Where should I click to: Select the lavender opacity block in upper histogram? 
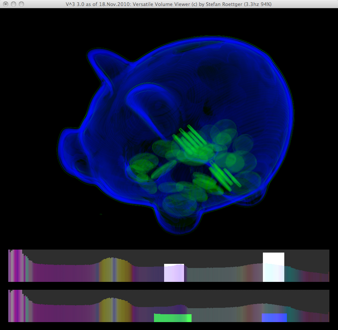[x=174, y=273]
